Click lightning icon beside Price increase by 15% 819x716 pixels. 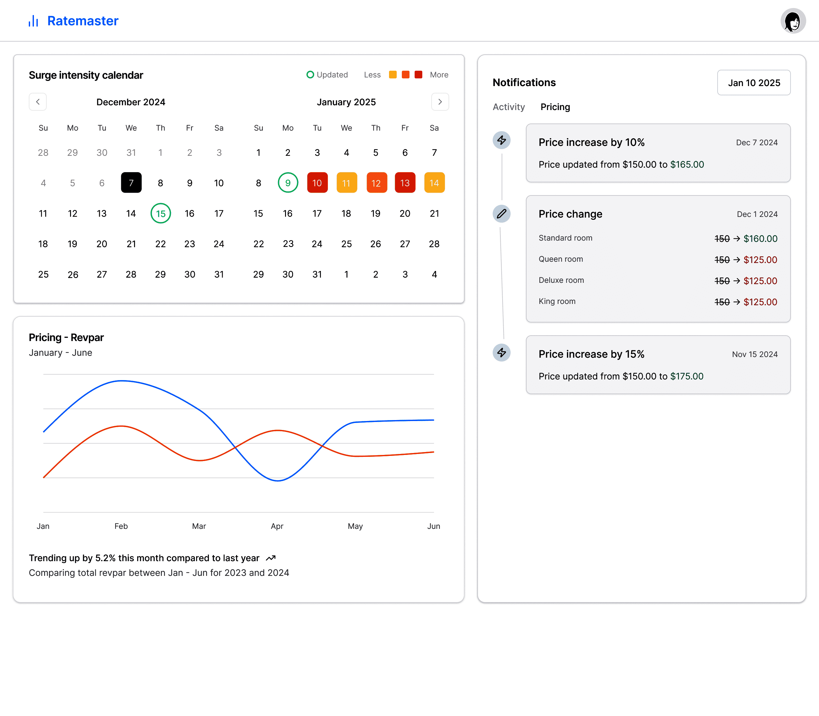pos(501,353)
